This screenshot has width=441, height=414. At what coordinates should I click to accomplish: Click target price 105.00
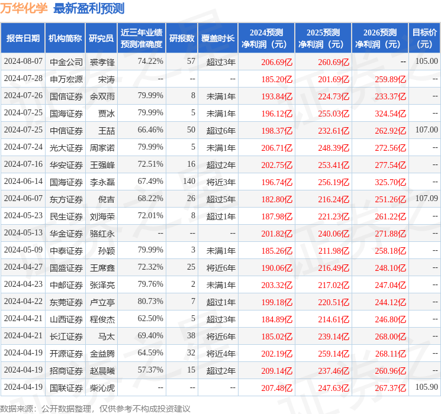[x=426, y=62]
